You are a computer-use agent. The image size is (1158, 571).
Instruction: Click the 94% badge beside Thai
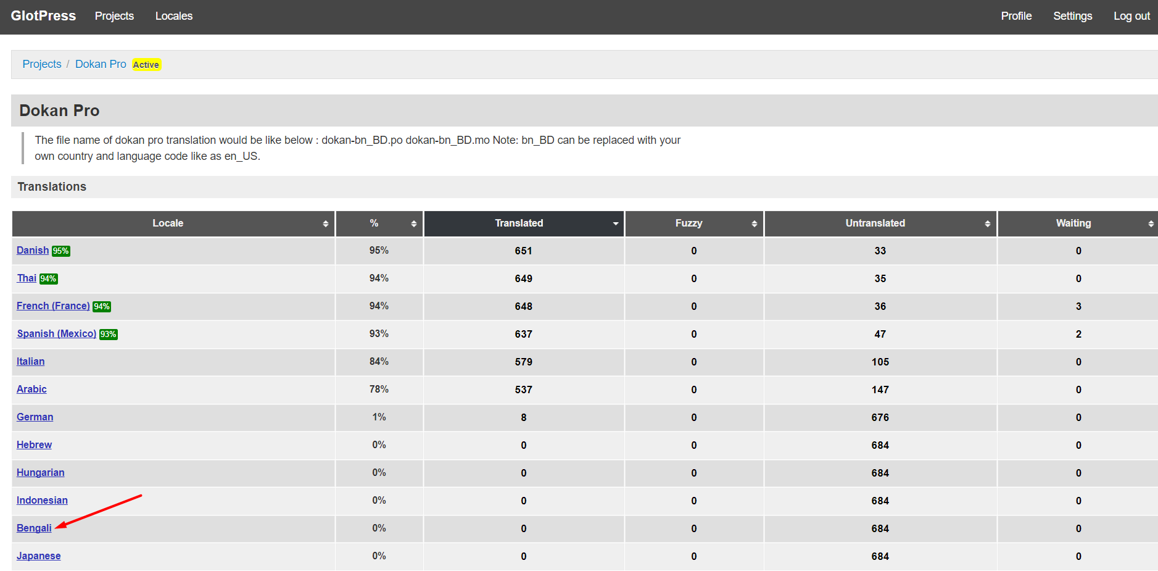49,279
